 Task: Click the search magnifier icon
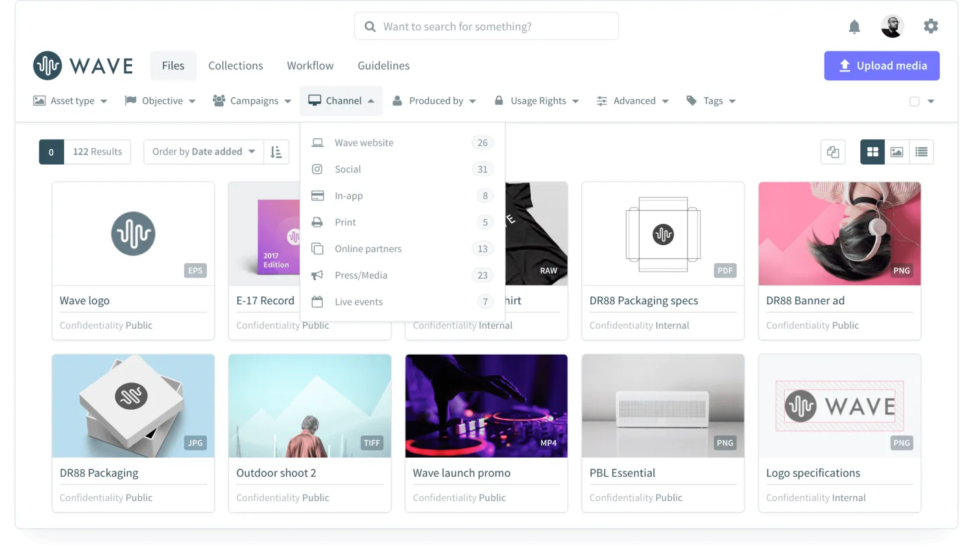coord(370,27)
